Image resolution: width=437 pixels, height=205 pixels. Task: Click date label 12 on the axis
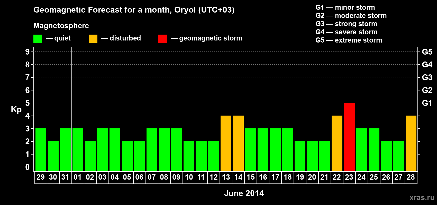pyautogui.click(x=214, y=177)
